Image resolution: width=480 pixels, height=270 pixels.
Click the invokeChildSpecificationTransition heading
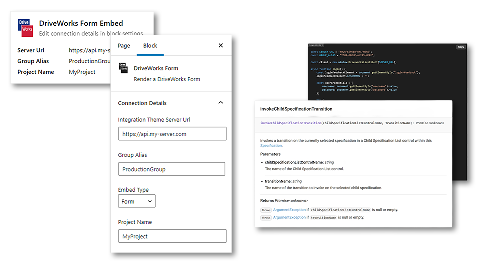[296, 109]
